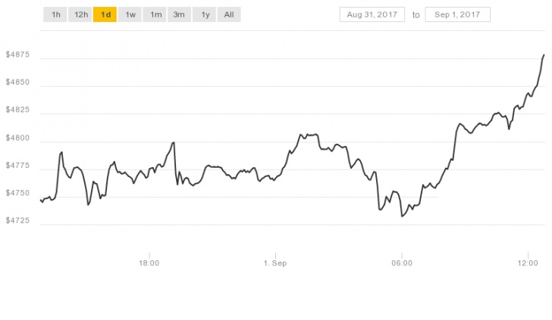Screen dimensions: 552x320
Task: Click the 06:00 time axis marker
Action: coord(402,263)
